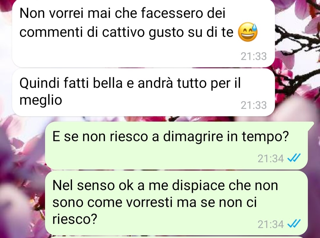Tap the word 'meglio' in received message
The image size is (320, 238).
coord(41,100)
